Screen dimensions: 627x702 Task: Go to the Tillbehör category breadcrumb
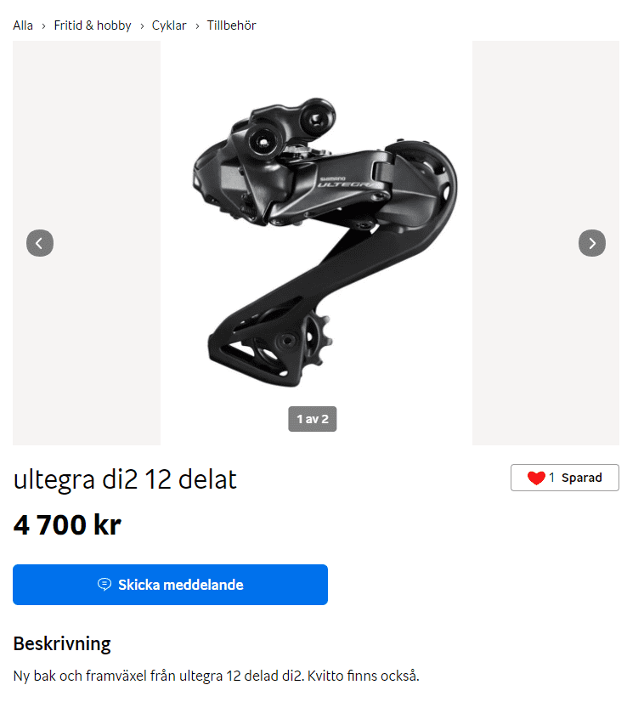coord(231,25)
